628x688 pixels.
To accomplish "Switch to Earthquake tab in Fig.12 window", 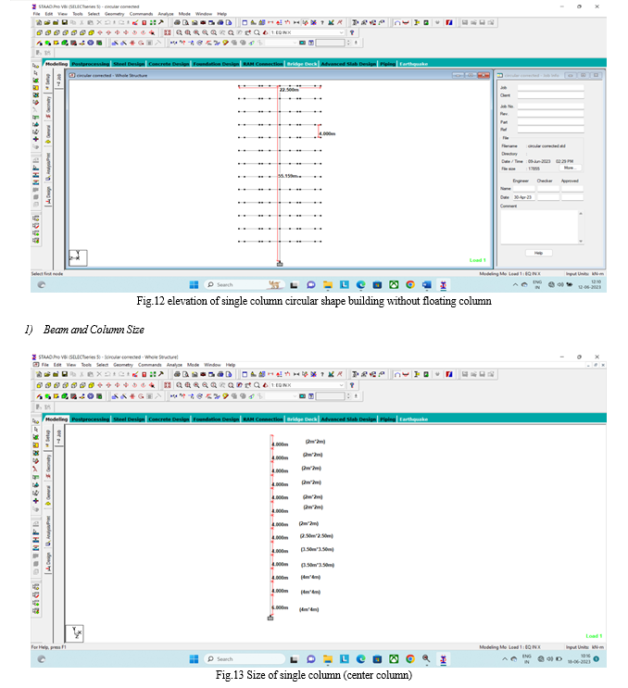I will pyautogui.click(x=414, y=64).
